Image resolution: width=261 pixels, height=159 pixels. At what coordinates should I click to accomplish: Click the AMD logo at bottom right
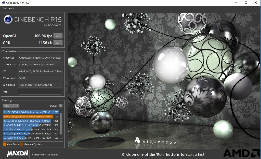(242, 153)
